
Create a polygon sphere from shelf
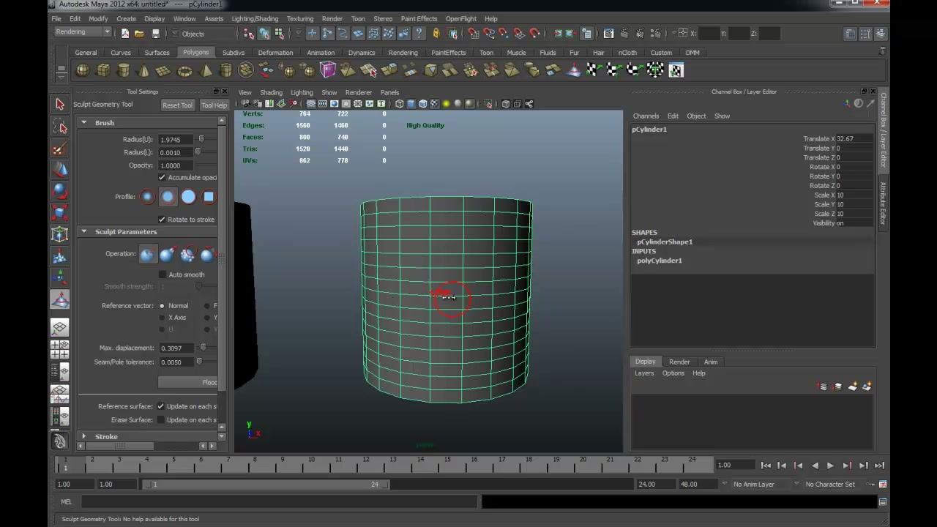click(83, 70)
